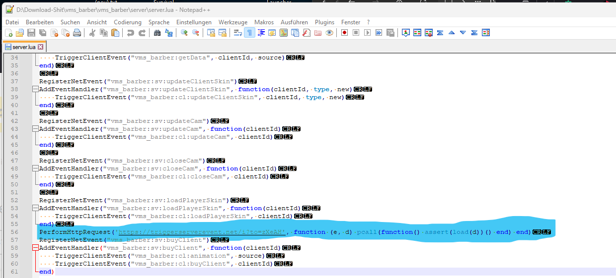Open Document List toolbar icon
The image size is (616, 278).
coord(295,33)
